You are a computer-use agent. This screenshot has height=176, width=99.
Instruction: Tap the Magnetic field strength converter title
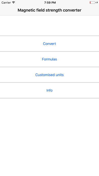49,10
